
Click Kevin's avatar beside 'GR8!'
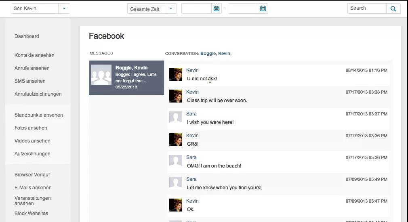pos(176,140)
